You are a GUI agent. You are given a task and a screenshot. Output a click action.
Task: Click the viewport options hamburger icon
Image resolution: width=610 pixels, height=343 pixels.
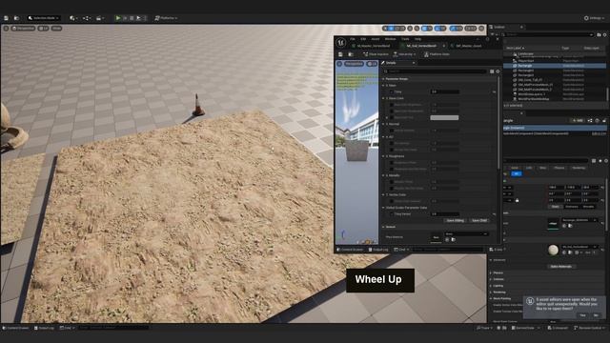point(6,29)
